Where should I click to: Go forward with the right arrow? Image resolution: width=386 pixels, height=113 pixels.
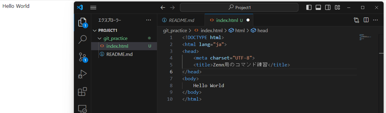click(172, 8)
